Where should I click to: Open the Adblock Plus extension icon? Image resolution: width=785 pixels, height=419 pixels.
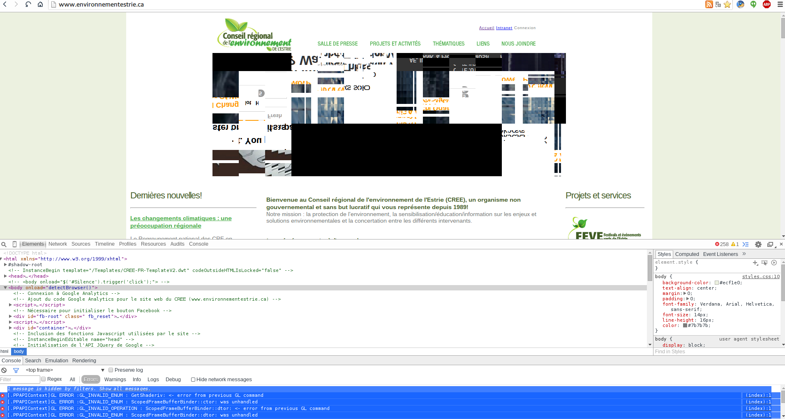(x=767, y=5)
